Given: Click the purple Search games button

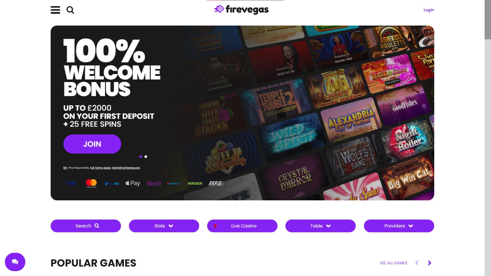Looking at the screenshot, I should click(86, 226).
